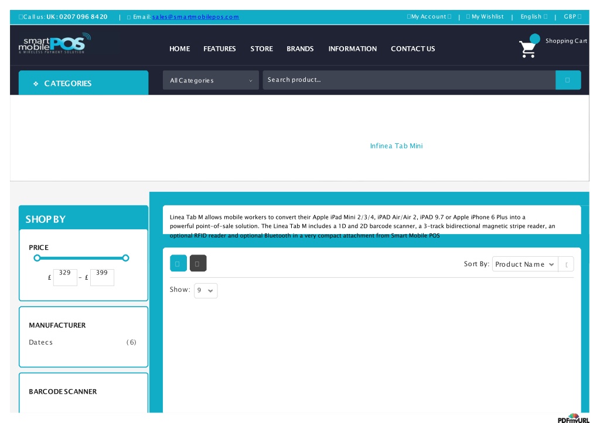Screen dimensions: 600x423
Task: Click the Infinea Tab Mini link
Action: point(397,146)
